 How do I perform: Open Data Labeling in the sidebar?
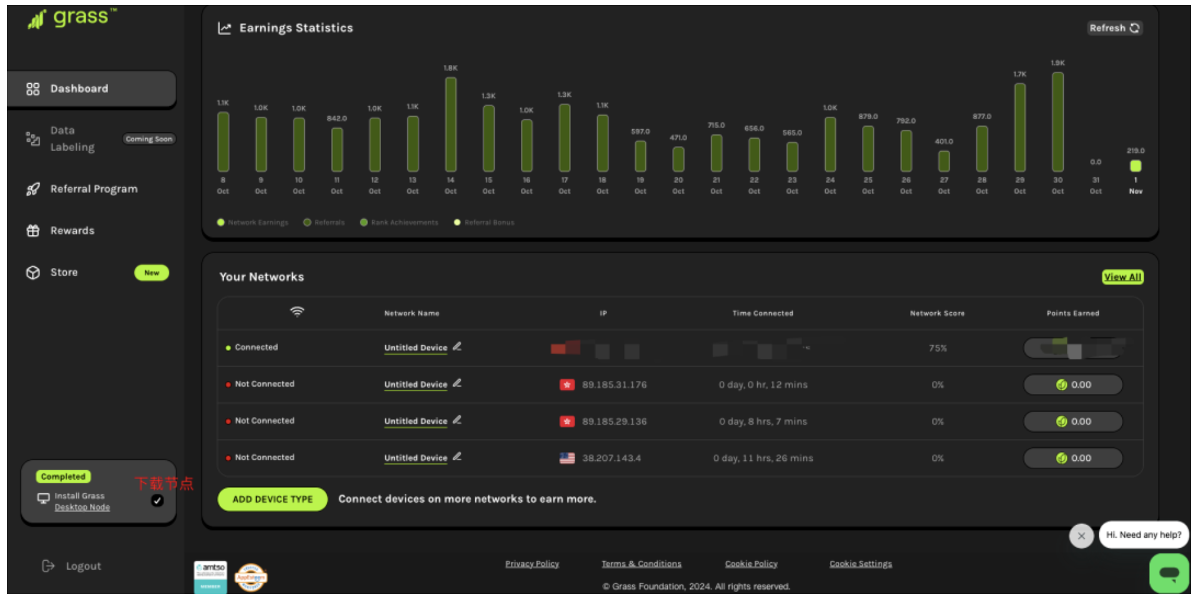[x=72, y=139]
